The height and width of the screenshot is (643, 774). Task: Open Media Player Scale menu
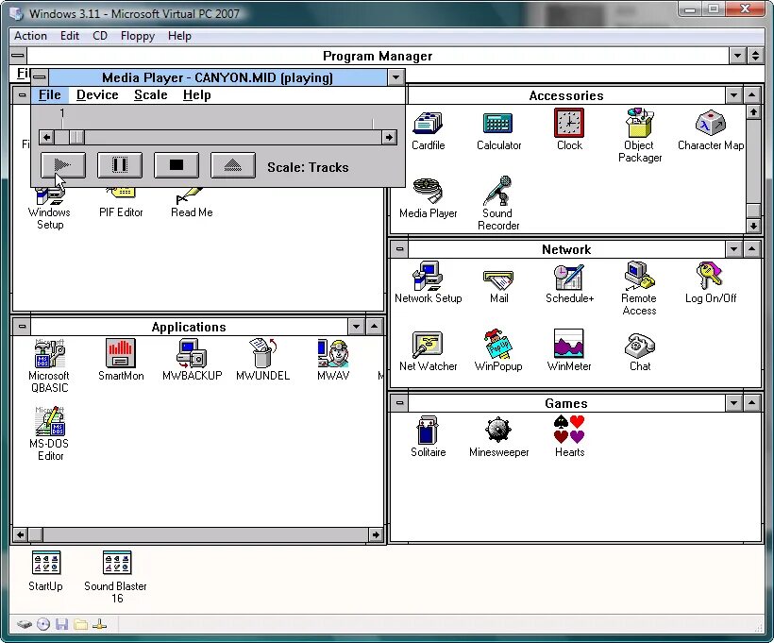151,94
